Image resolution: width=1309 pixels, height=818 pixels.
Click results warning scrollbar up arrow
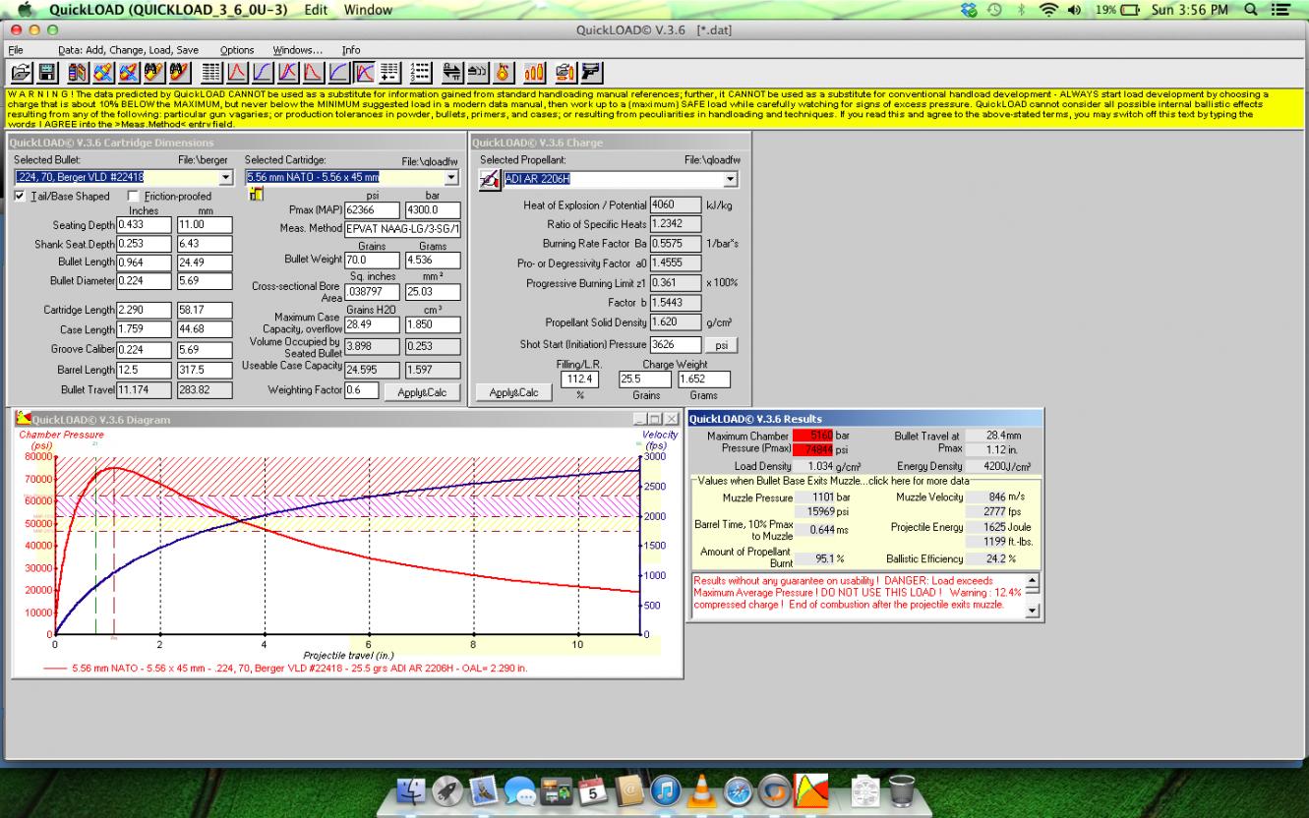pos(1032,580)
